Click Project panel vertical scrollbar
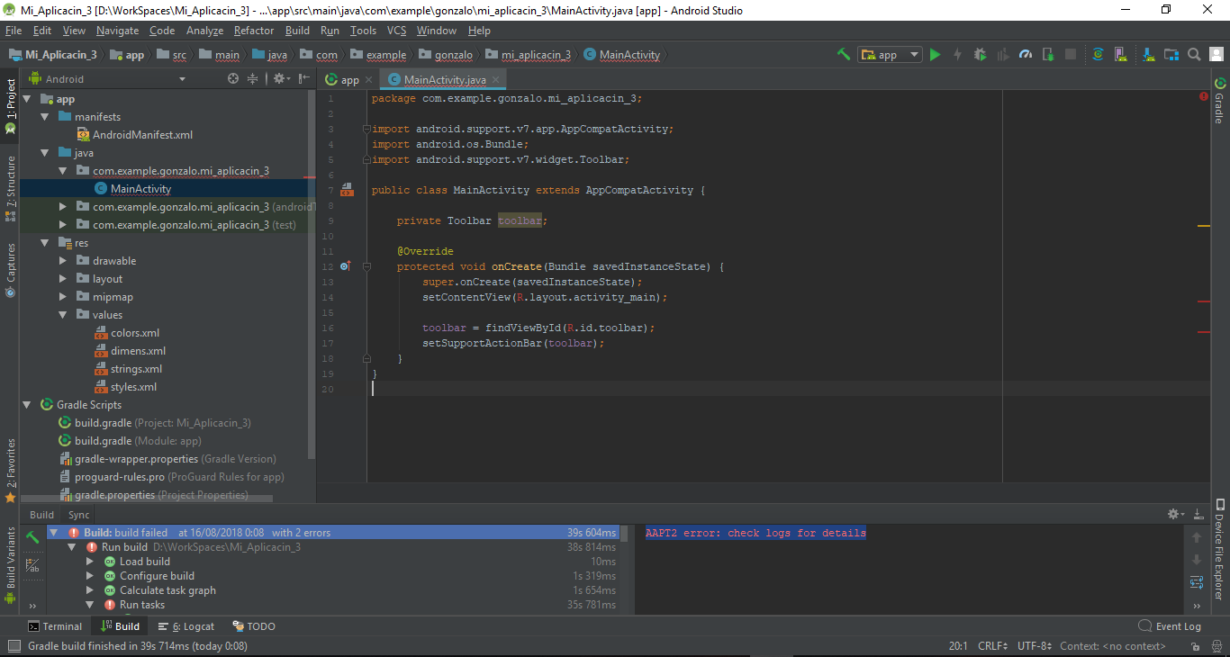Viewport: 1230px width, 657px height. 312,274
